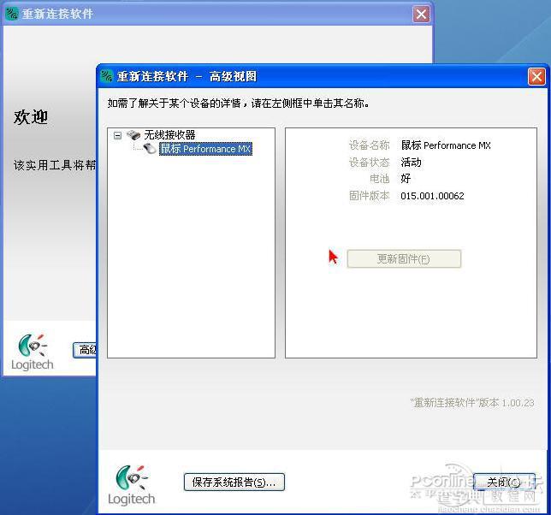Click the 设备状态 label
551x515 pixels.
pos(369,162)
